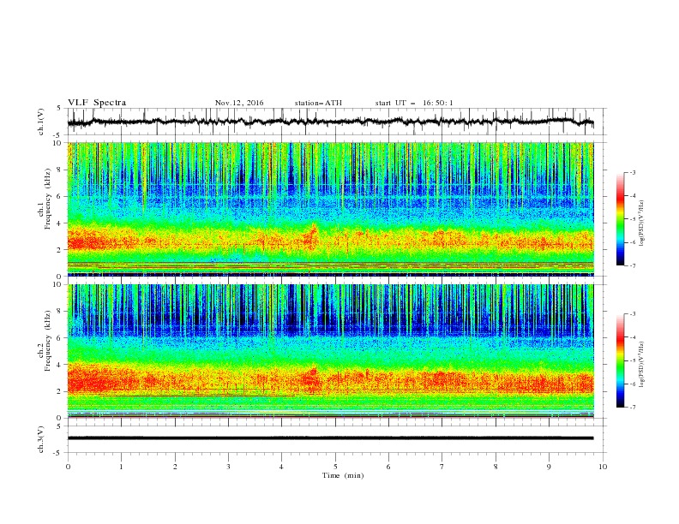
Task: Click the "-7" tick on ch.2 colorbar
Action: (632, 408)
